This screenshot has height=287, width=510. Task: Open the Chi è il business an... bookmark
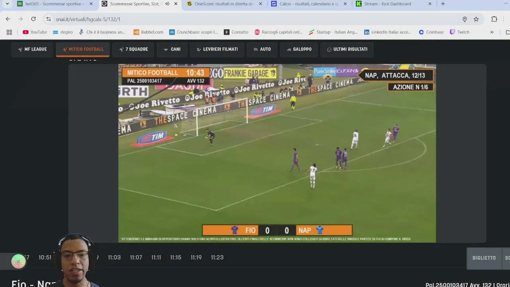click(102, 32)
